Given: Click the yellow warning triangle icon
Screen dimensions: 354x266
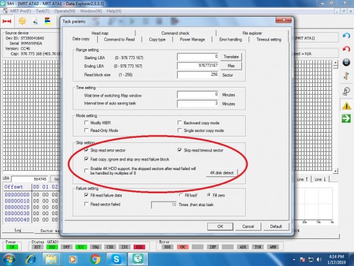Looking at the screenshot, I should tap(346, 106).
